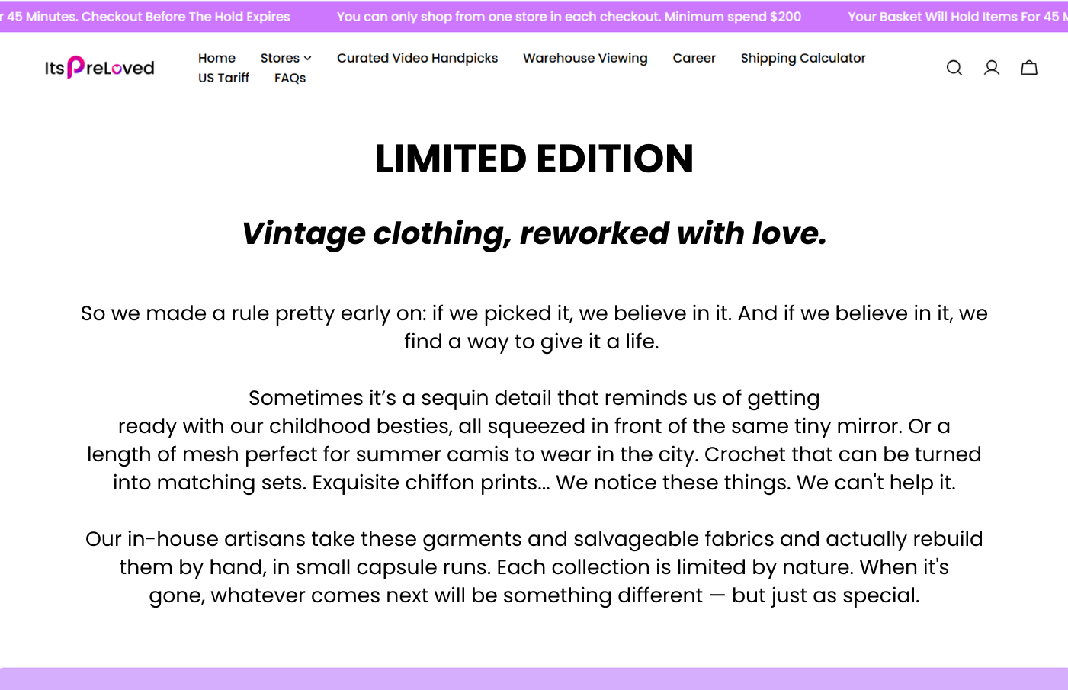Click the Basket Will Hold Items announcement

(957, 16)
